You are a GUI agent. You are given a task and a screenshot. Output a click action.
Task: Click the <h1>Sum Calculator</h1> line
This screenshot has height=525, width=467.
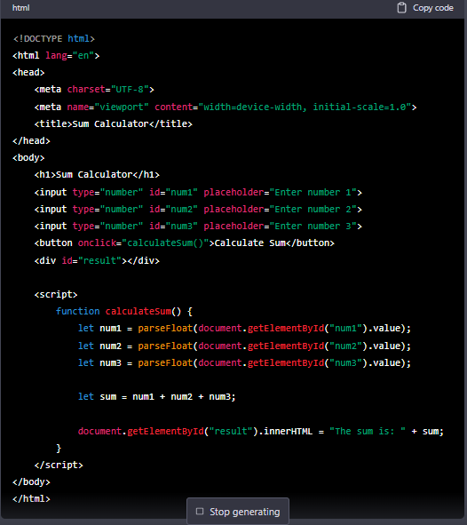coord(97,175)
